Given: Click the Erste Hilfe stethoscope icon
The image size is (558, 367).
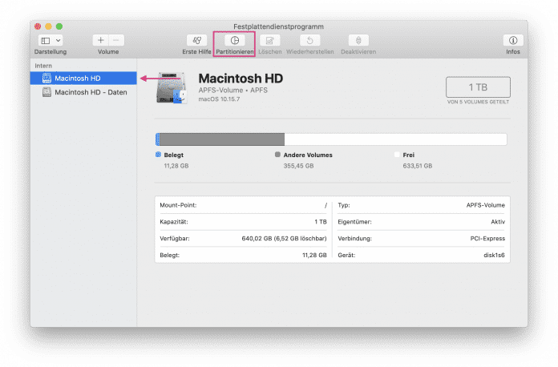Looking at the screenshot, I should 196,40.
